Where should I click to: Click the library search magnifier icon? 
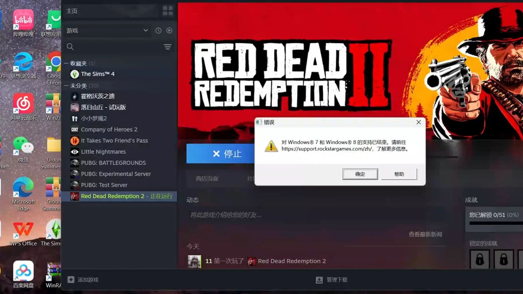point(70,47)
